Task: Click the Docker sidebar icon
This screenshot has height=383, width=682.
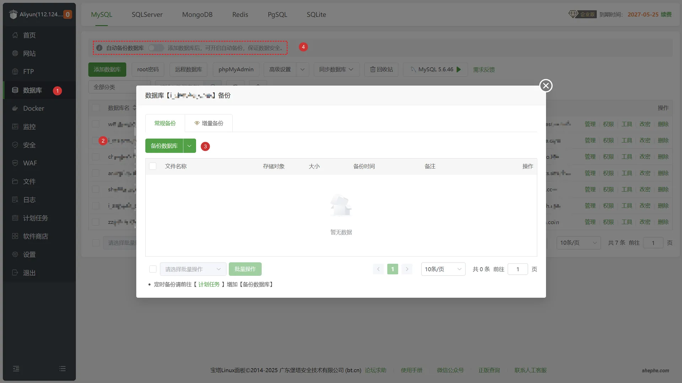Action: pos(15,108)
